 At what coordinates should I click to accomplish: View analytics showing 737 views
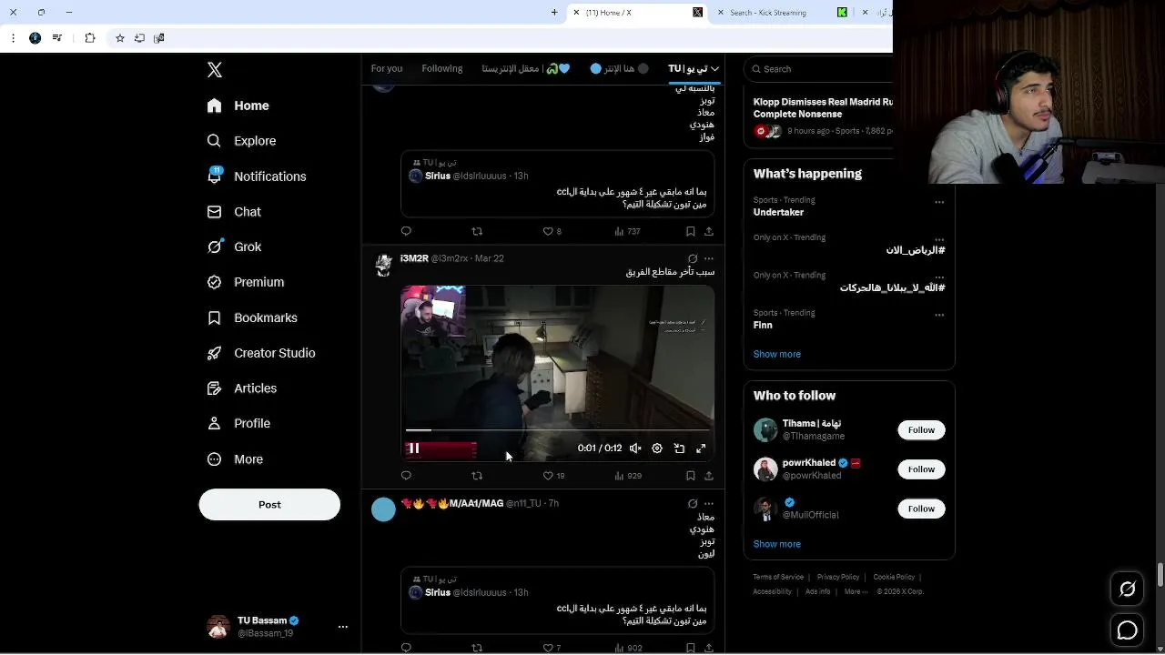tap(628, 231)
